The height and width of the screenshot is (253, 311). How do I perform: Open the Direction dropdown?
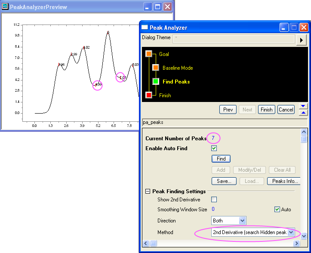click(242, 221)
